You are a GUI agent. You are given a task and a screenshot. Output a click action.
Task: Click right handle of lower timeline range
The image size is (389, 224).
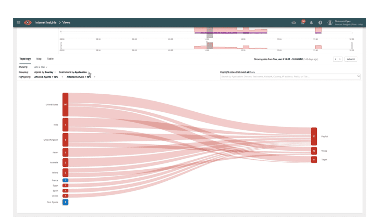point(352,46)
